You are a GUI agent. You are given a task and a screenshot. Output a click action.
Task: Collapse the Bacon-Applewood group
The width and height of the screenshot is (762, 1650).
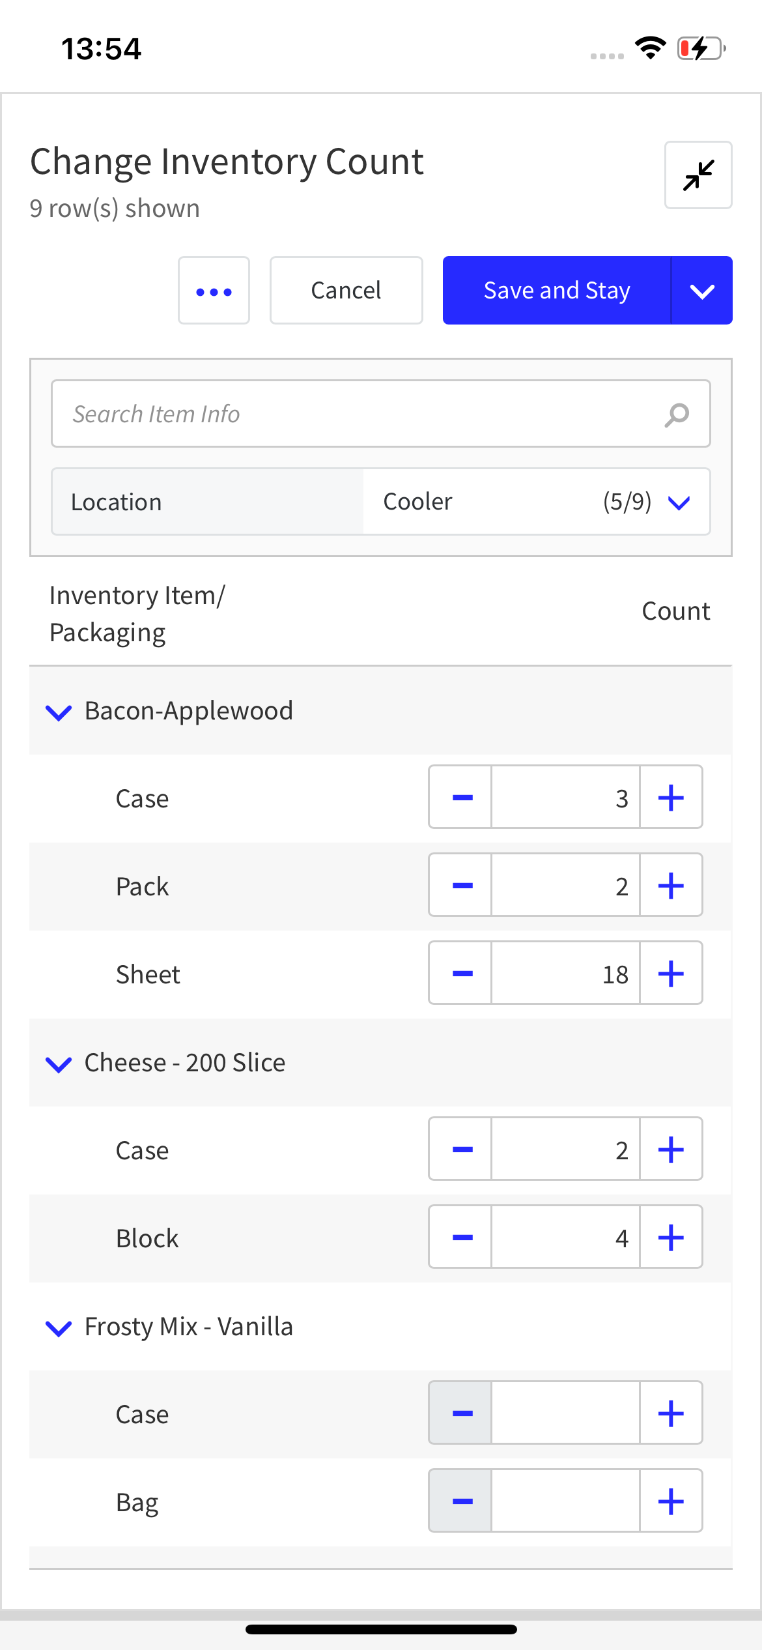coord(59,712)
